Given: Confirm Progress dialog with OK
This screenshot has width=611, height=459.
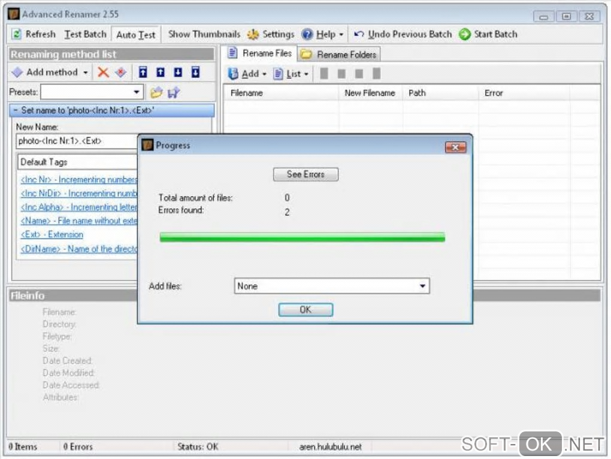Looking at the screenshot, I should click(306, 310).
